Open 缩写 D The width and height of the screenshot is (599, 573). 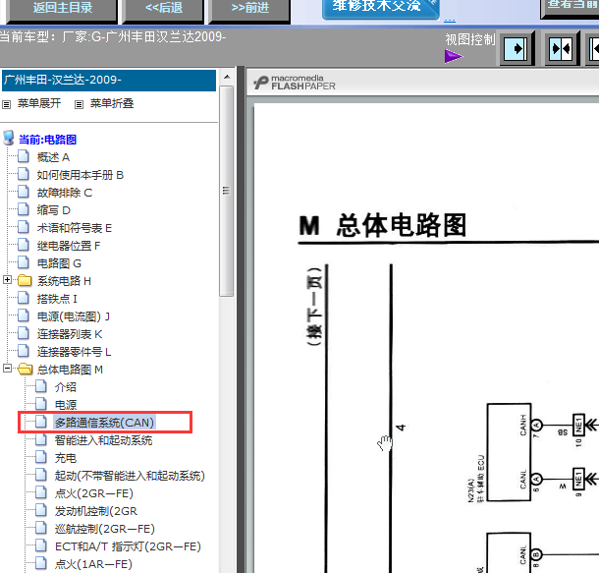[x=53, y=210]
